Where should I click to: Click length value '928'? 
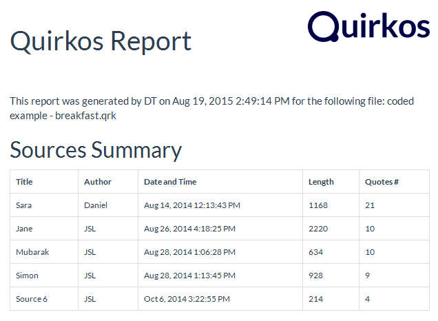[x=315, y=276]
